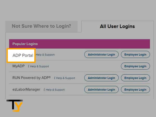Open Employee Login for ezLaborManager

click(135, 89)
